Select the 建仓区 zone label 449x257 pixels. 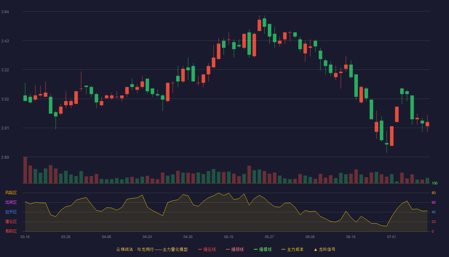point(11,222)
